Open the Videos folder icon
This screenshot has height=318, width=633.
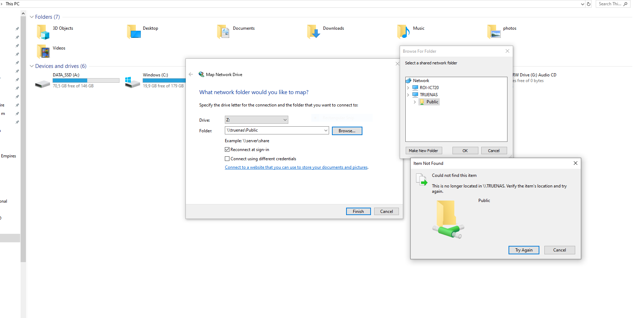point(43,52)
